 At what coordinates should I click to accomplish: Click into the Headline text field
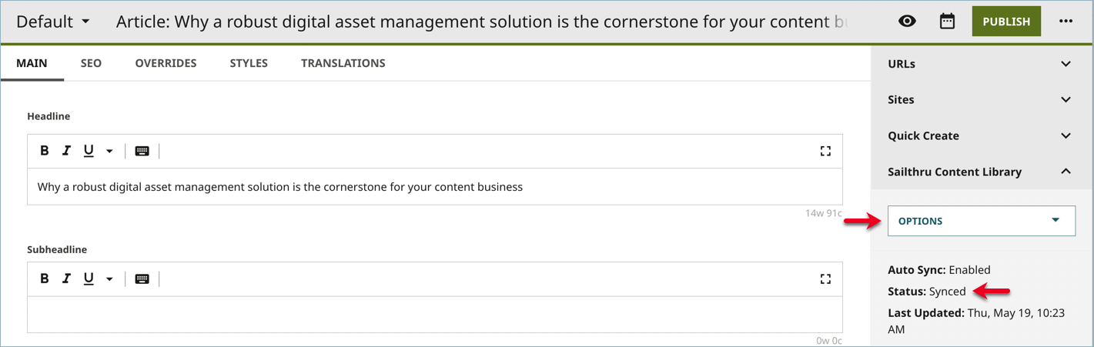click(434, 187)
